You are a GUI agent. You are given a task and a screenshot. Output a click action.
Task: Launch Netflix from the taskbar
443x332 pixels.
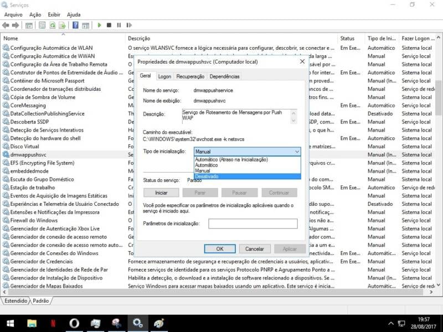click(53, 323)
